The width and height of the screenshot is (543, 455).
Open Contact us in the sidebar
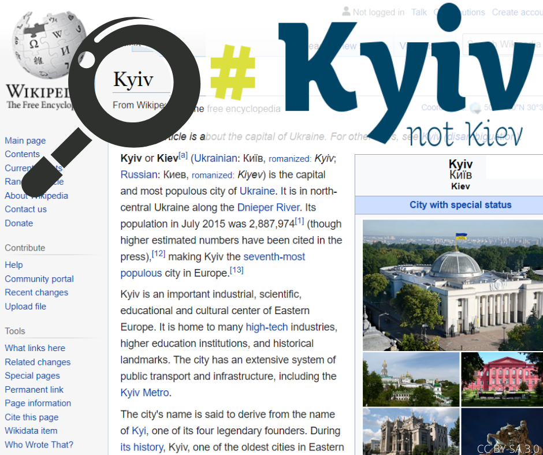point(25,209)
